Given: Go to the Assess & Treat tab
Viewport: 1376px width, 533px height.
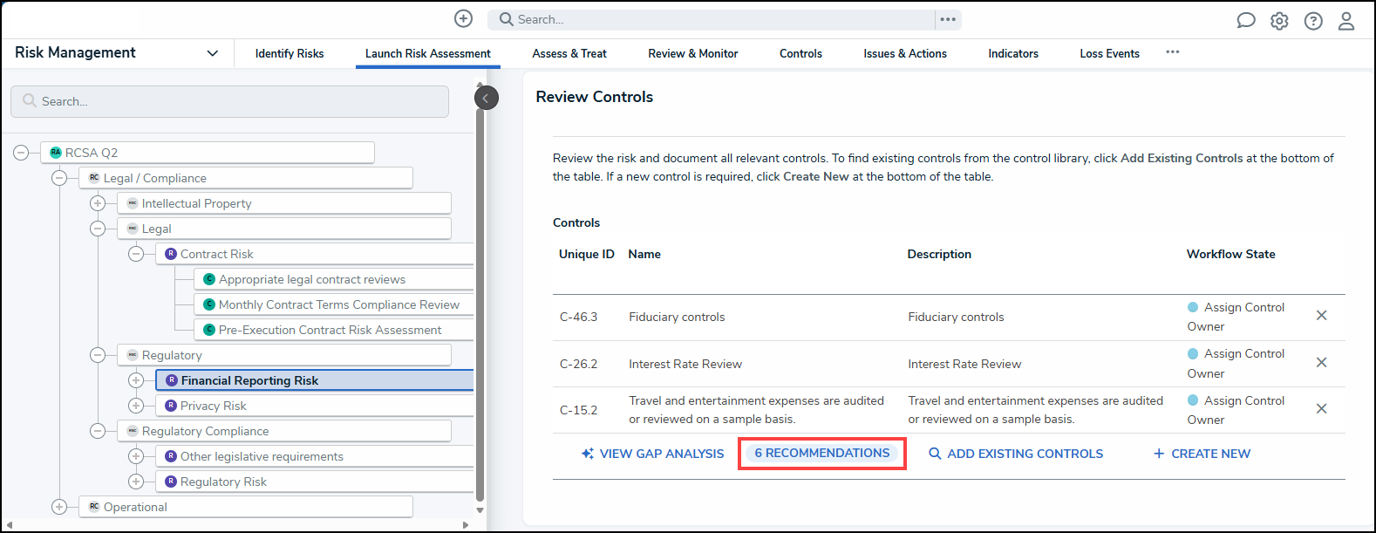Looking at the screenshot, I should 569,53.
